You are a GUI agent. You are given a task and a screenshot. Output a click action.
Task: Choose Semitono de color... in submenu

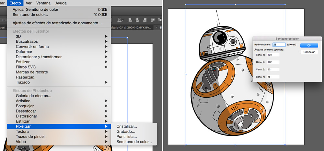click(134, 142)
